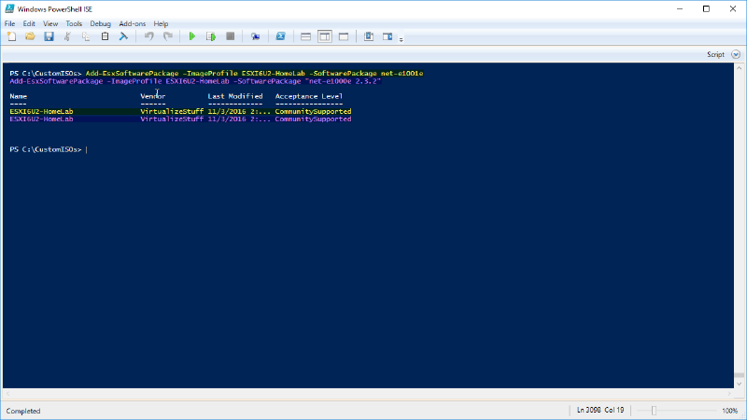Start PowerShell.exe with the blue console icon

pos(281,36)
